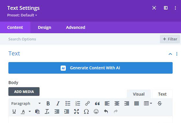
Task: Align text center
Action: click(x=117, y=103)
